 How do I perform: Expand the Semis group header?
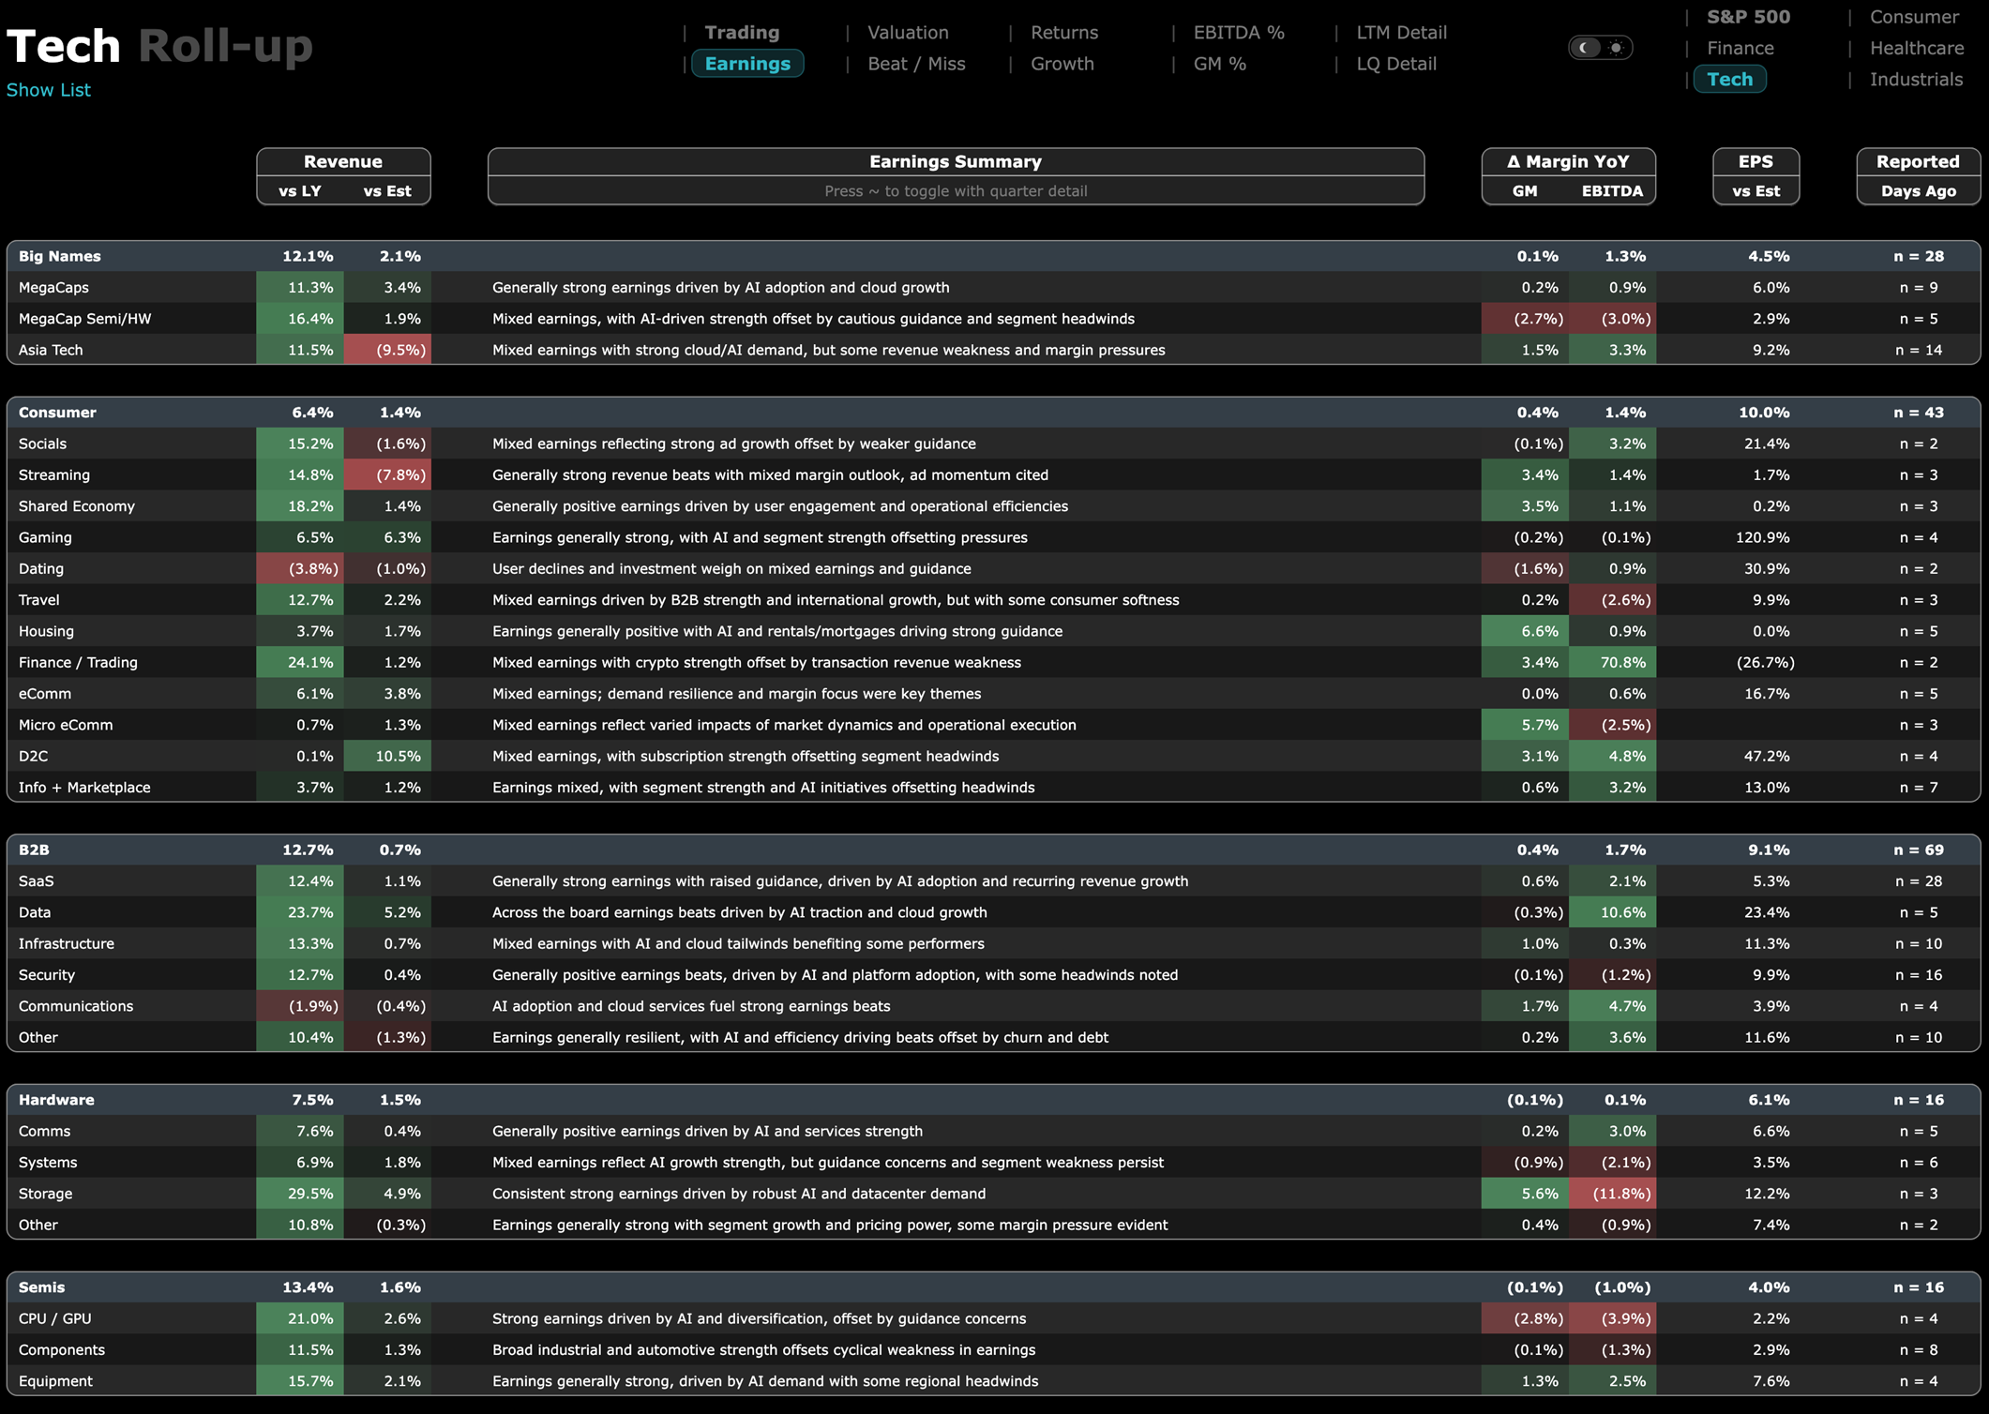[x=41, y=1287]
